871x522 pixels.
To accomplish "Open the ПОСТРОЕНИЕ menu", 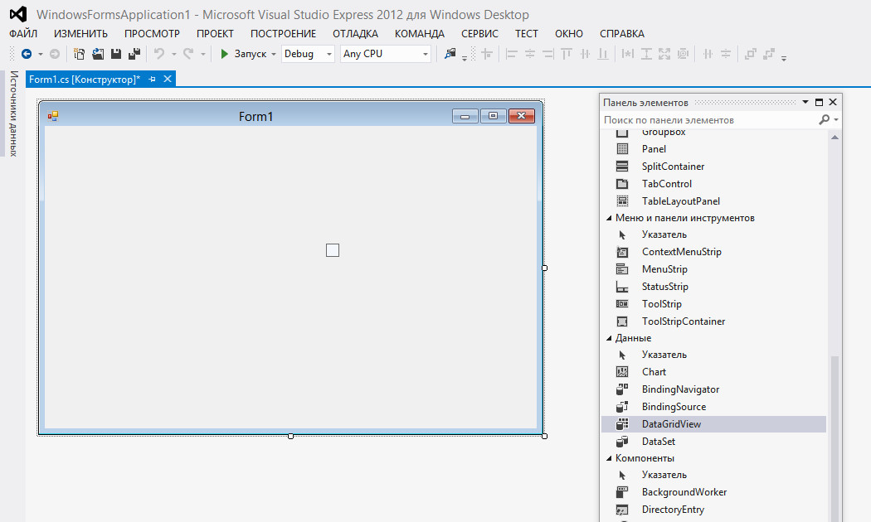I will pyautogui.click(x=284, y=34).
